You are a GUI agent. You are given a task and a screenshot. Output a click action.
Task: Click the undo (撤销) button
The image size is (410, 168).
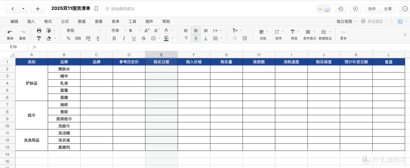coord(10,34)
